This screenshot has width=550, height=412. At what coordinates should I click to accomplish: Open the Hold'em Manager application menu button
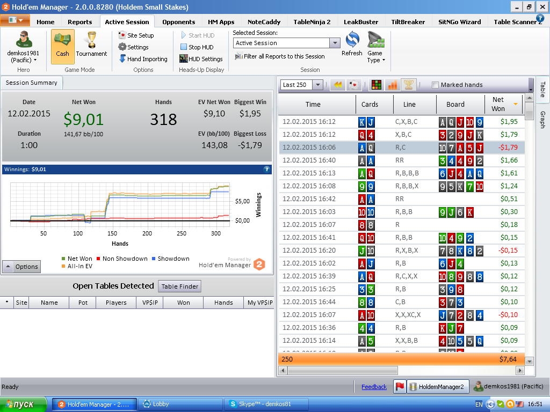click(x=15, y=20)
